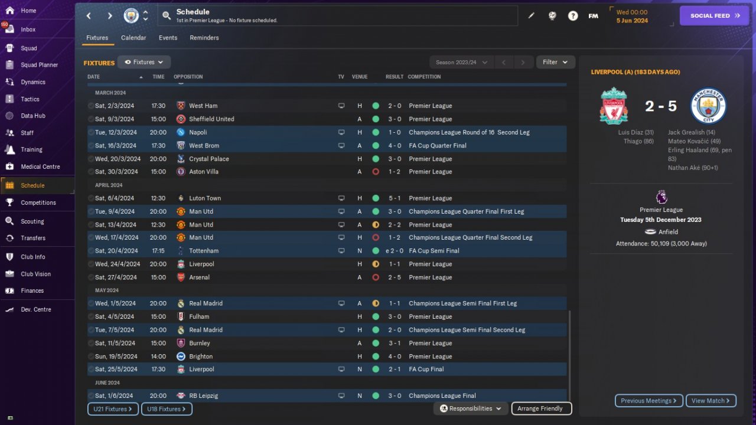
Task: Click the Dev. Centre sidebar icon
Action: click(x=9, y=309)
